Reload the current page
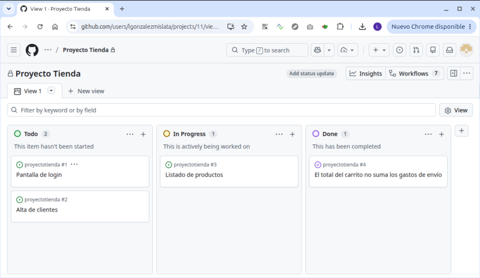Image resolution: width=480 pixels, height=278 pixels. pos(40,26)
